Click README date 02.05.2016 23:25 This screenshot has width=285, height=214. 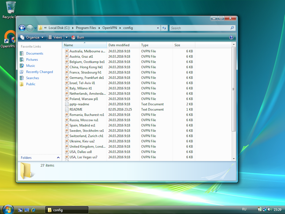(120, 109)
